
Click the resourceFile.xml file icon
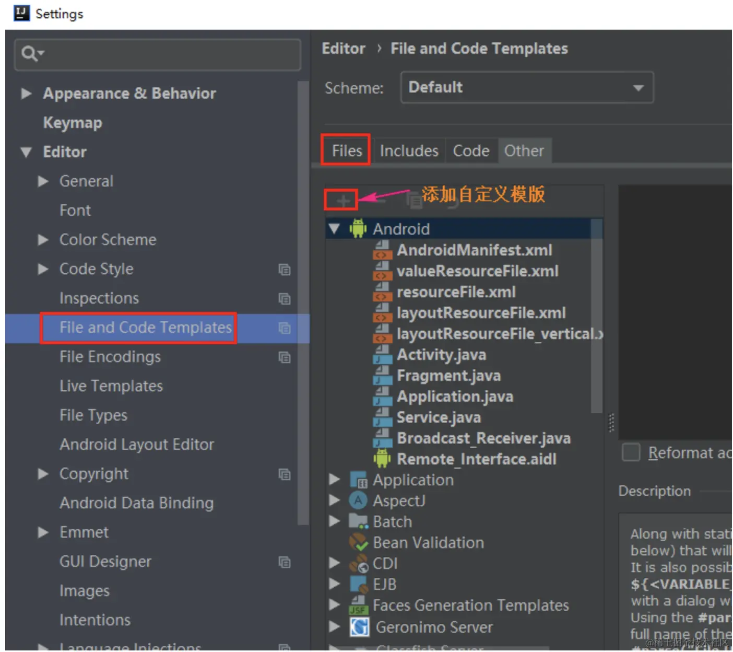tap(382, 292)
